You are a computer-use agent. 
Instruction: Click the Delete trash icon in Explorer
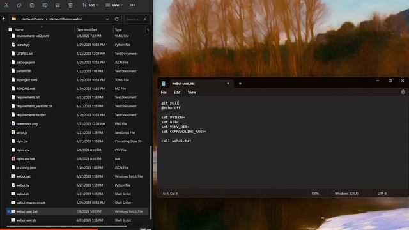coord(70,5)
